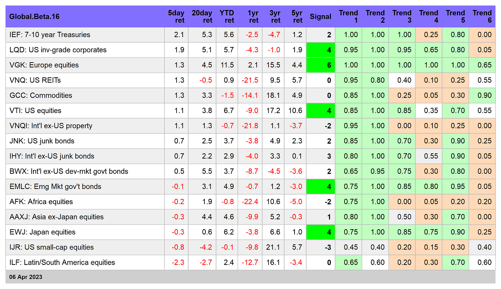Click the 5.5 20day return for BWX
The width and height of the screenshot is (501, 289).
202,171
